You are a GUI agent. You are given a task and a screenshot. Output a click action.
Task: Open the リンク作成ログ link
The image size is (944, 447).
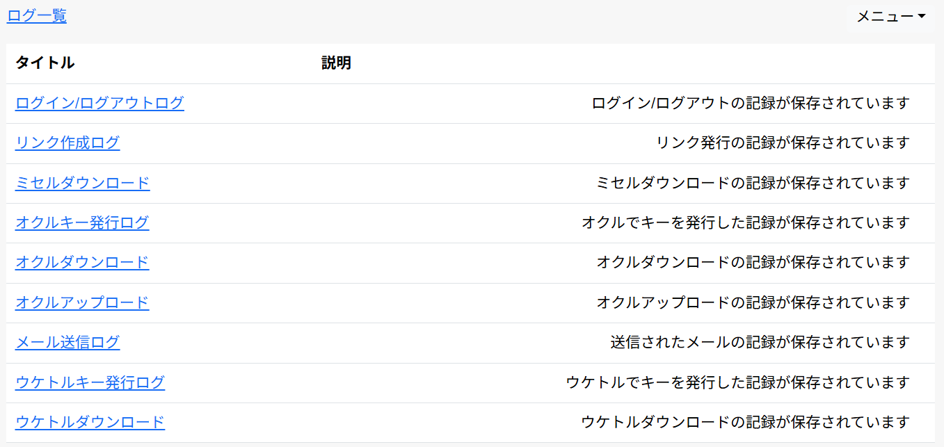(67, 143)
